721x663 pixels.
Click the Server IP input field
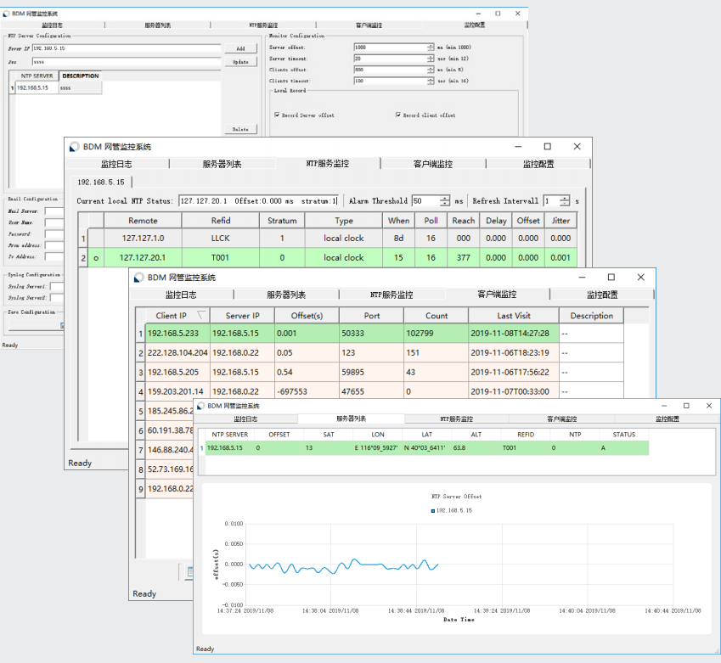click(x=126, y=48)
